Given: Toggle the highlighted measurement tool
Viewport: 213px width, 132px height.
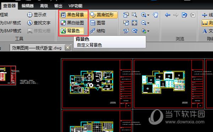Looking at the screenshot, I should 207,23.
